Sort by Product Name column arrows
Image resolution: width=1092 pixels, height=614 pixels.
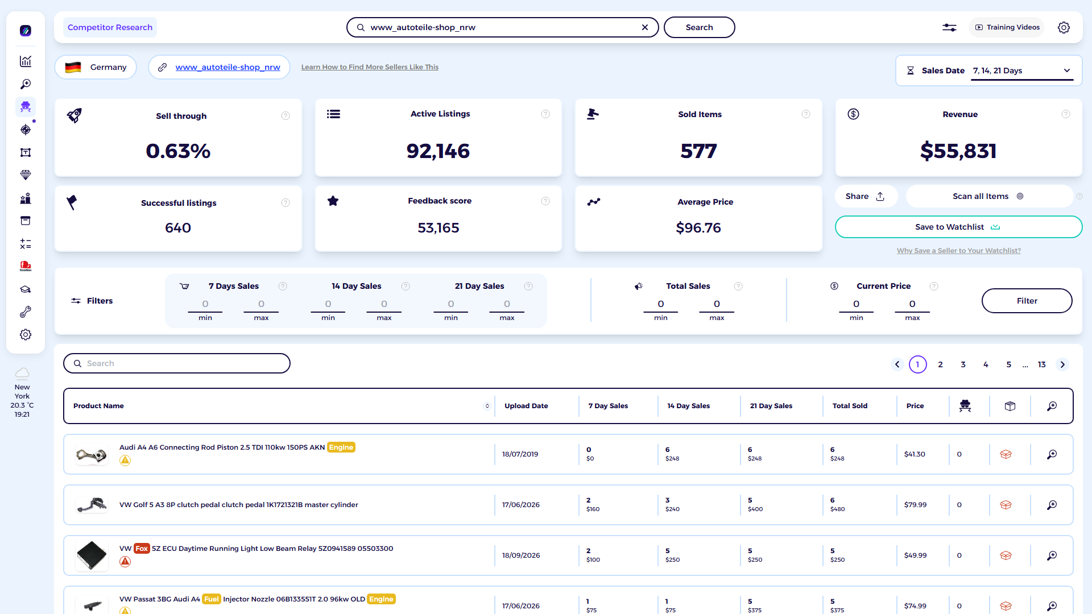pos(487,406)
